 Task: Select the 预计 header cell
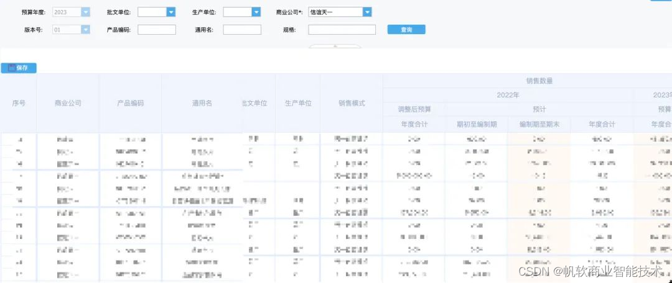click(x=539, y=109)
